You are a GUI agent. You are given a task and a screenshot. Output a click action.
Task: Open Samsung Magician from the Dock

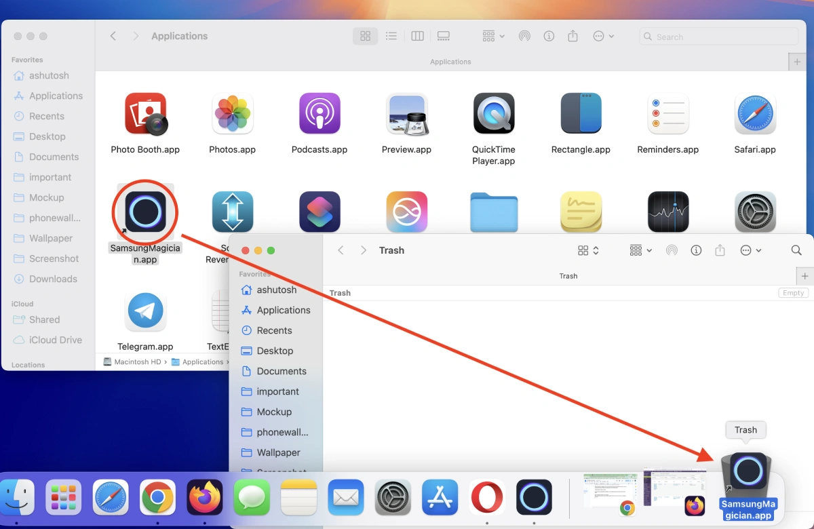[x=534, y=498]
